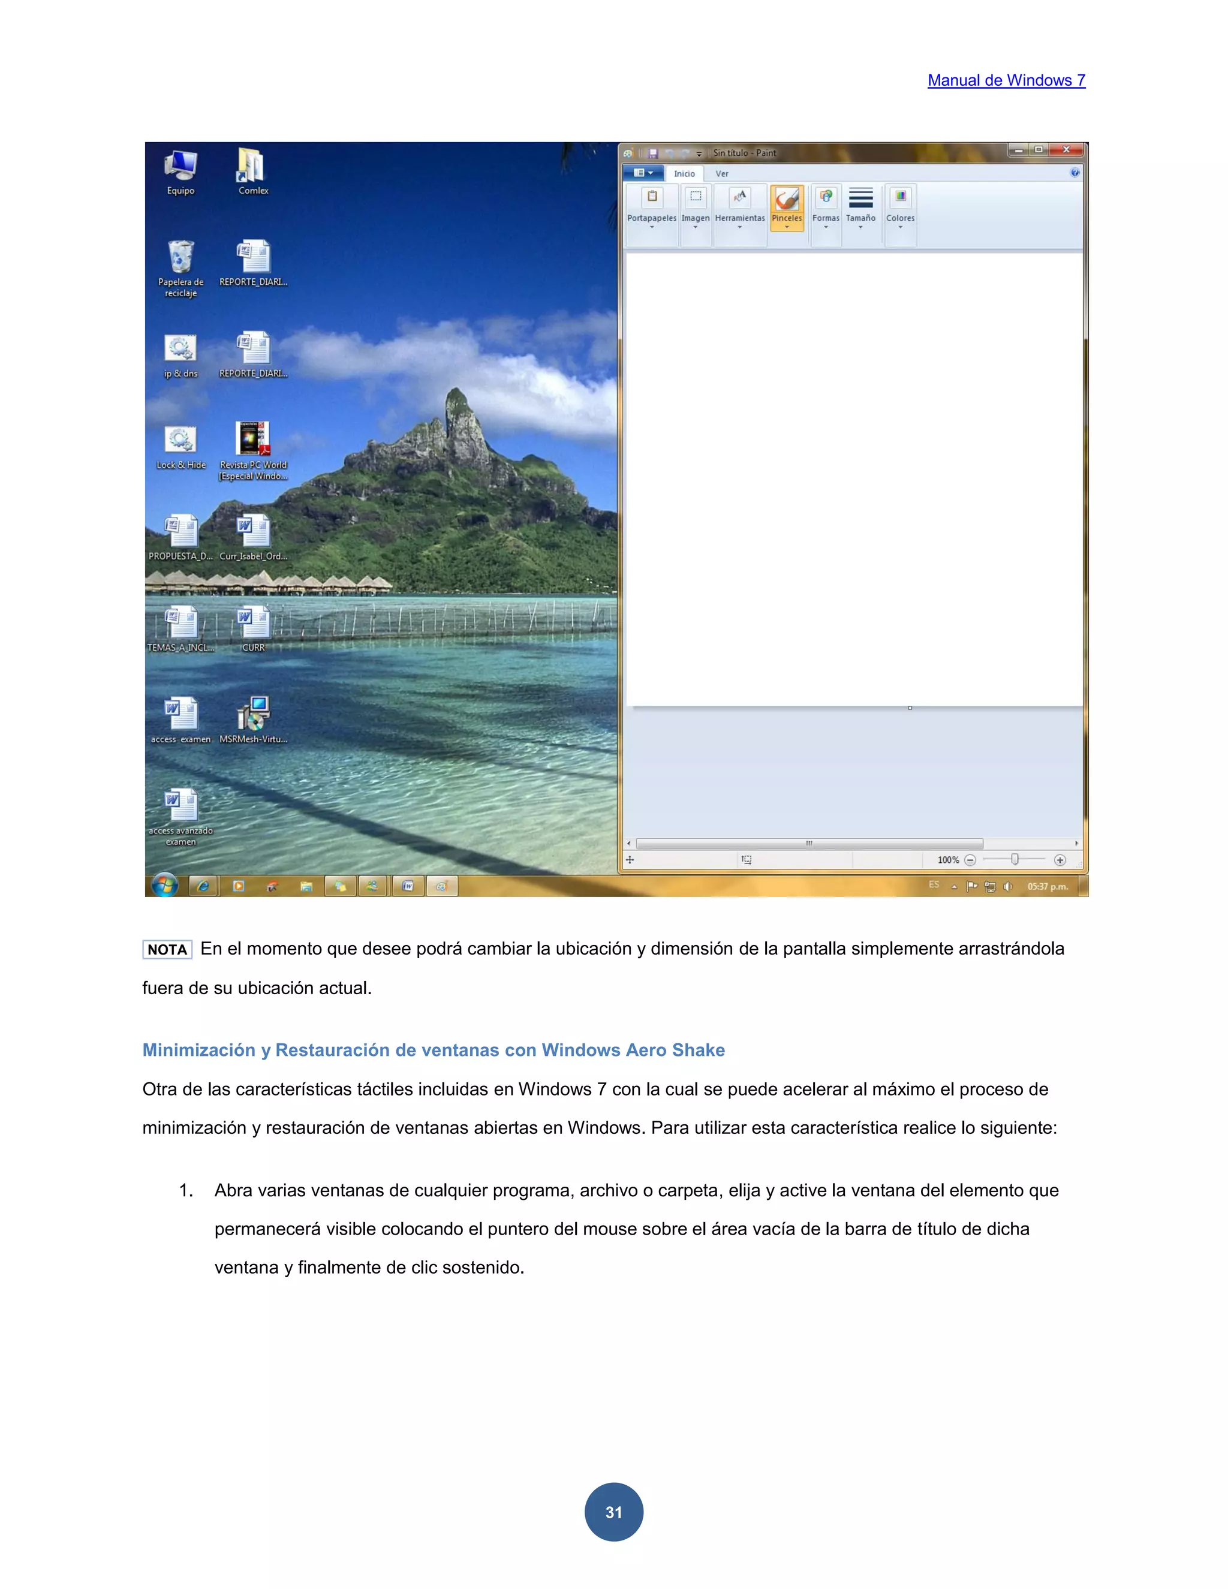Launch Internet Explorer from the taskbar

click(x=203, y=886)
